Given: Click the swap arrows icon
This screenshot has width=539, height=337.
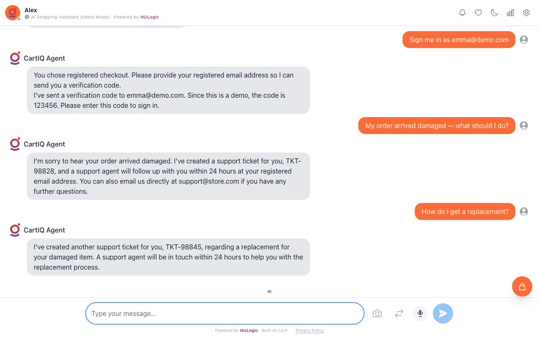Looking at the screenshot, I should click(399, 313).
